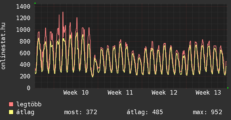Click the tallest red peak above 1200
This screenshot has height=120, width=231.
pos(63,12)
